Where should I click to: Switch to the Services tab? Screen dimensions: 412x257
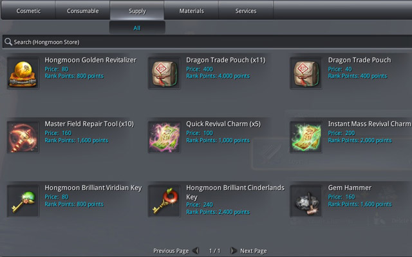(x=246, y=11)
